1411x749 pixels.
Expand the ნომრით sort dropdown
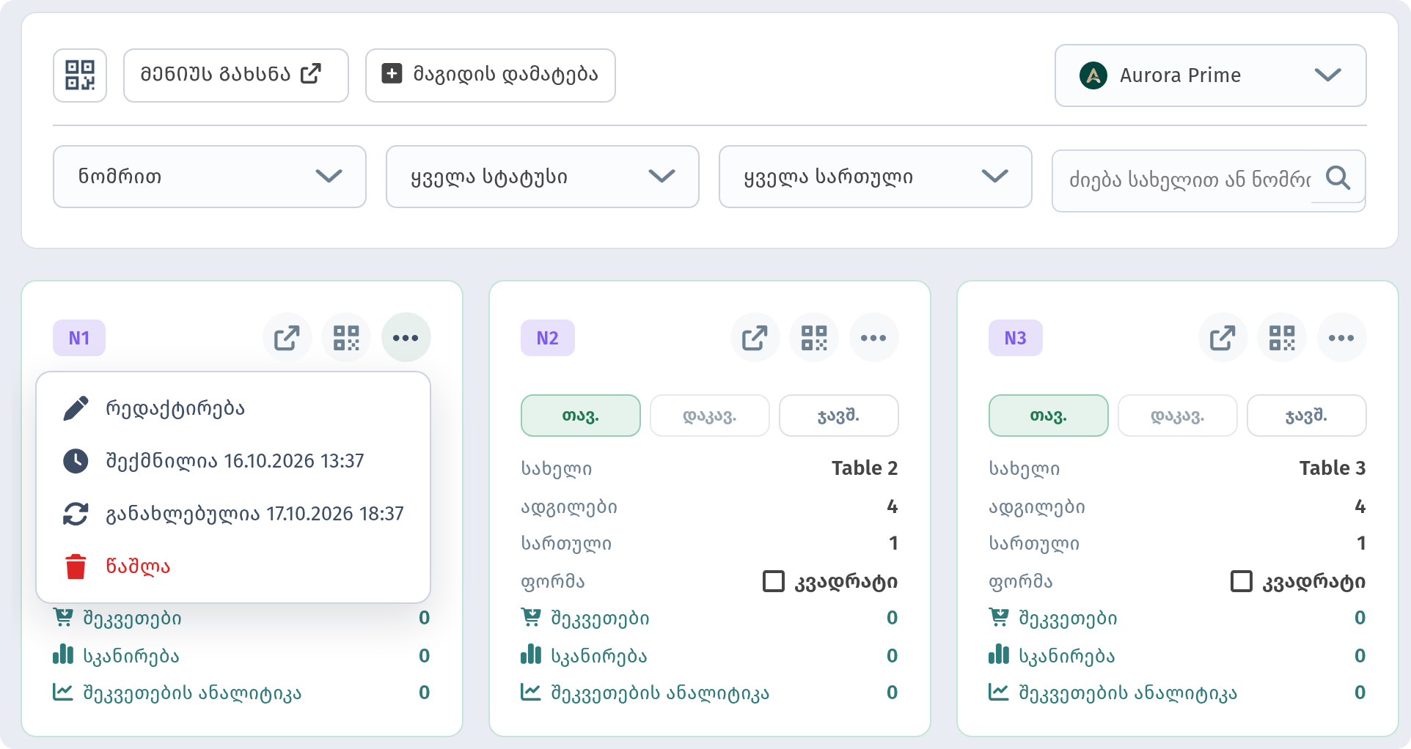[x=210, y=177]
